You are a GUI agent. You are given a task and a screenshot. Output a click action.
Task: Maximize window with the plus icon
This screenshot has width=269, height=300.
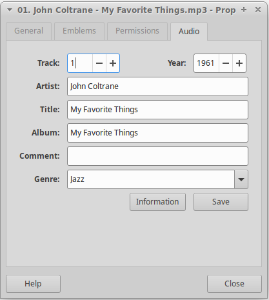[x=244, y=10]
